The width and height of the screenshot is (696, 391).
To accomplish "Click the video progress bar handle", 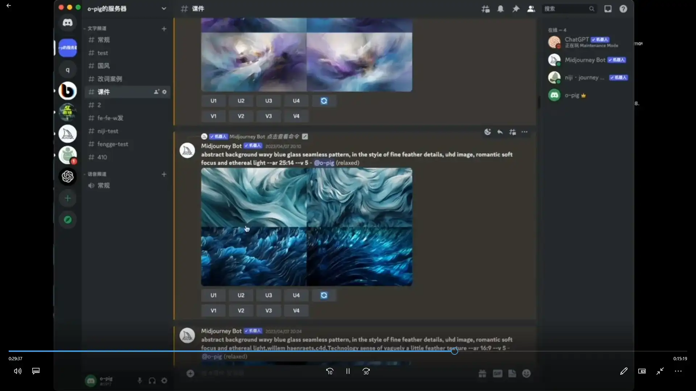I will click(x=455, y=351).
